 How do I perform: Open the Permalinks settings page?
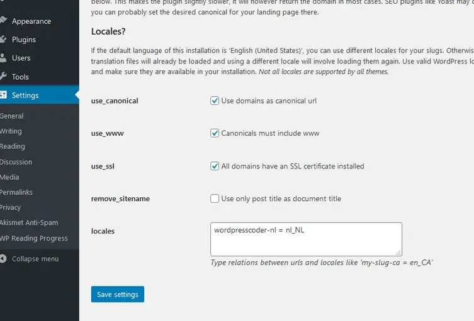16,192
